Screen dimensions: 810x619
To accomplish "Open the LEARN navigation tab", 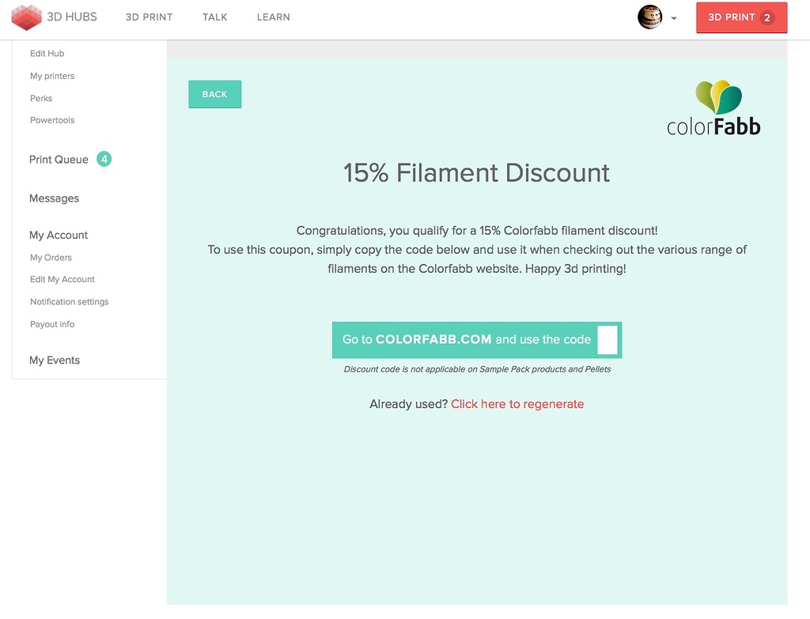I will (273, 17).
